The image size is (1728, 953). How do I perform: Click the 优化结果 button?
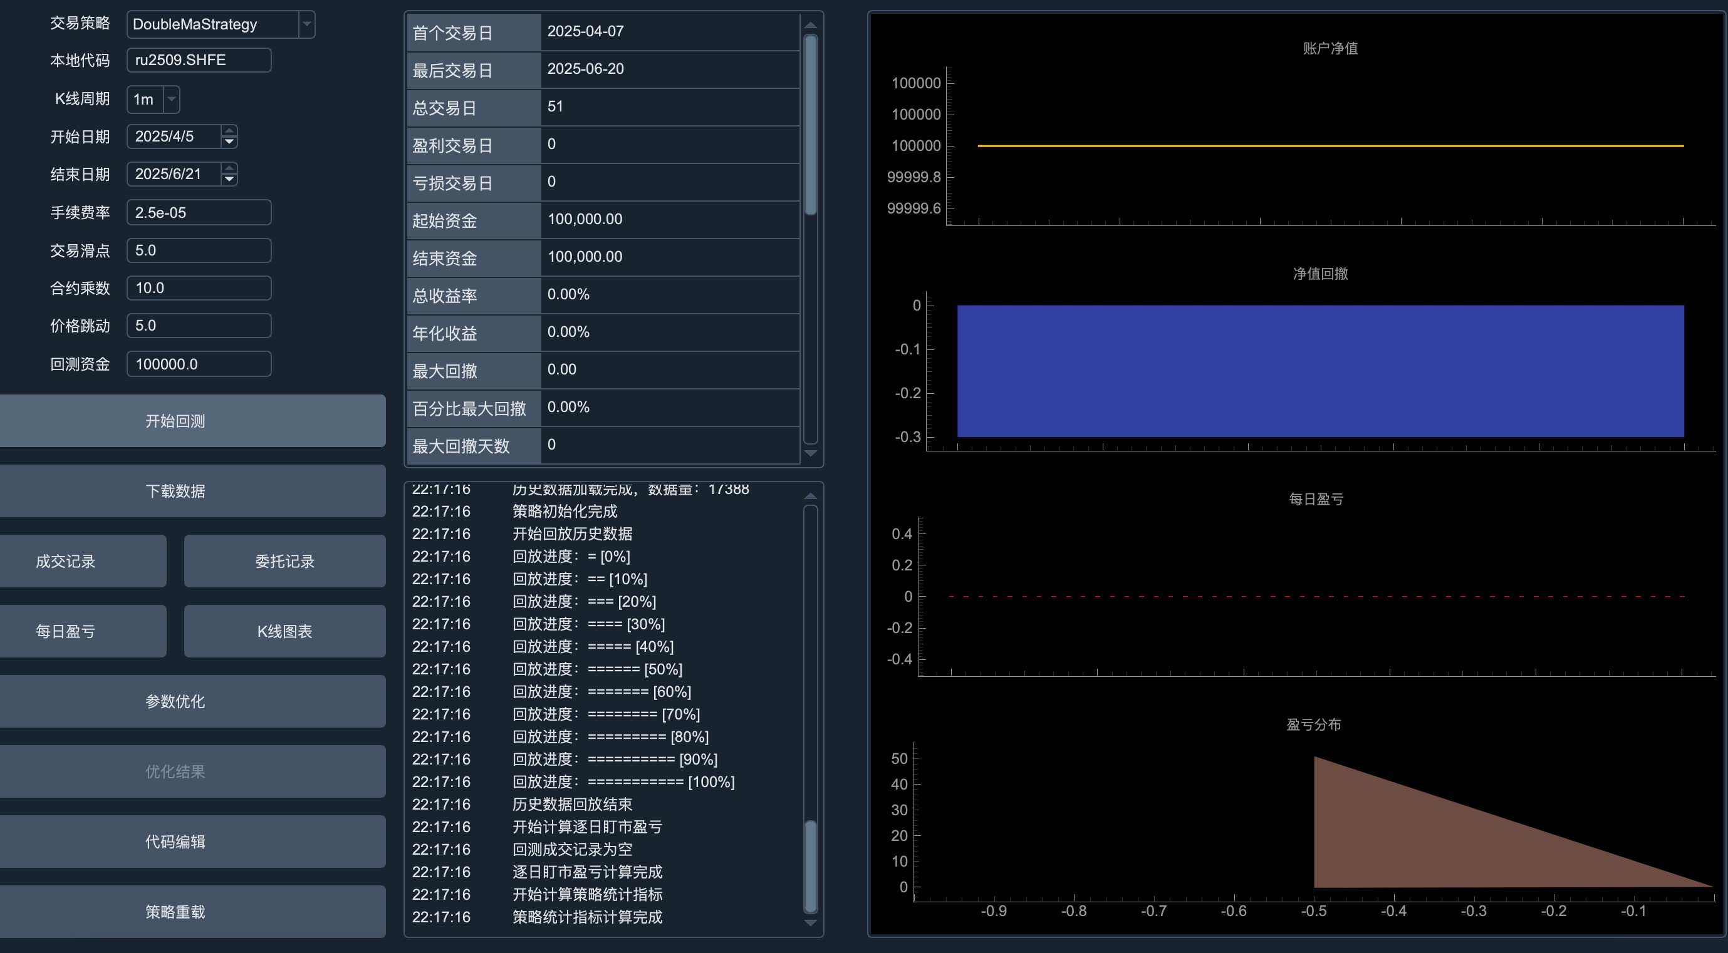tap(192, 772)
